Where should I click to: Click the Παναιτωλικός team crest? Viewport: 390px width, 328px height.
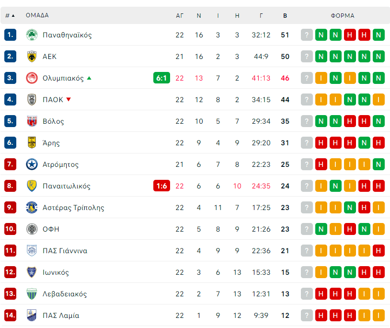(x=32, y=186)
